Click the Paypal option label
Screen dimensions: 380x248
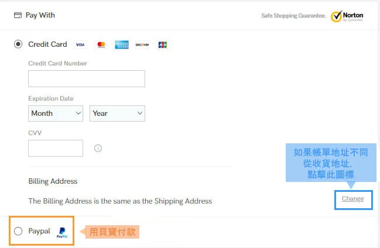[39, 231]
